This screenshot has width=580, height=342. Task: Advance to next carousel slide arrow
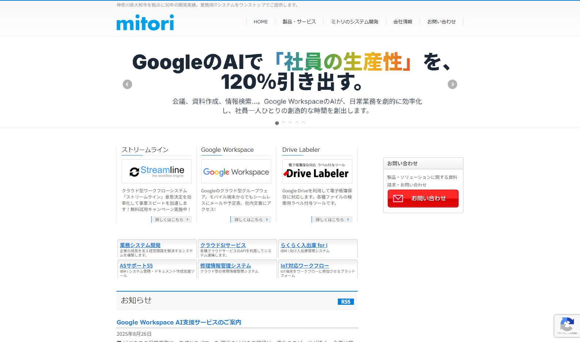[x=452, y=84]
